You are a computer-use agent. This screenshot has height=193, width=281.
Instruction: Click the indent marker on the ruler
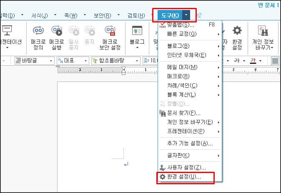[x=123, y=70]
